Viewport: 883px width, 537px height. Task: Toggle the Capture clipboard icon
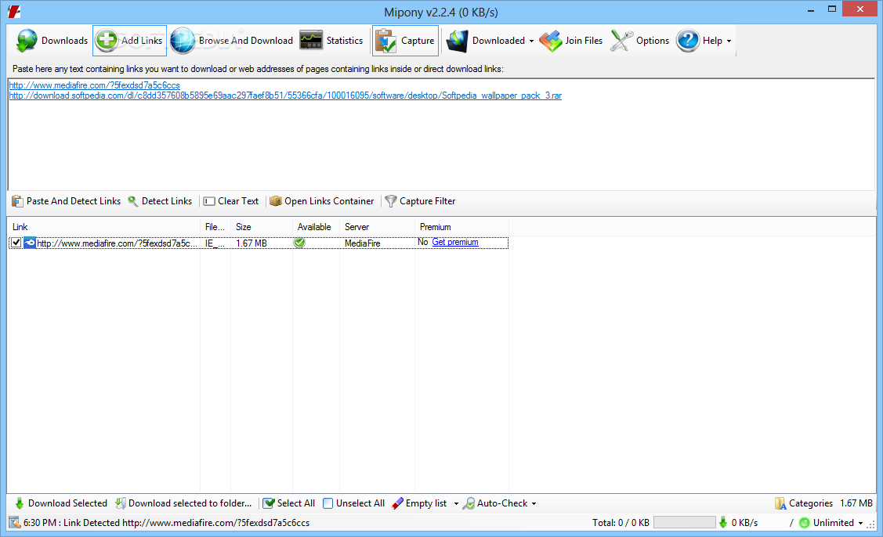point(385,41)
